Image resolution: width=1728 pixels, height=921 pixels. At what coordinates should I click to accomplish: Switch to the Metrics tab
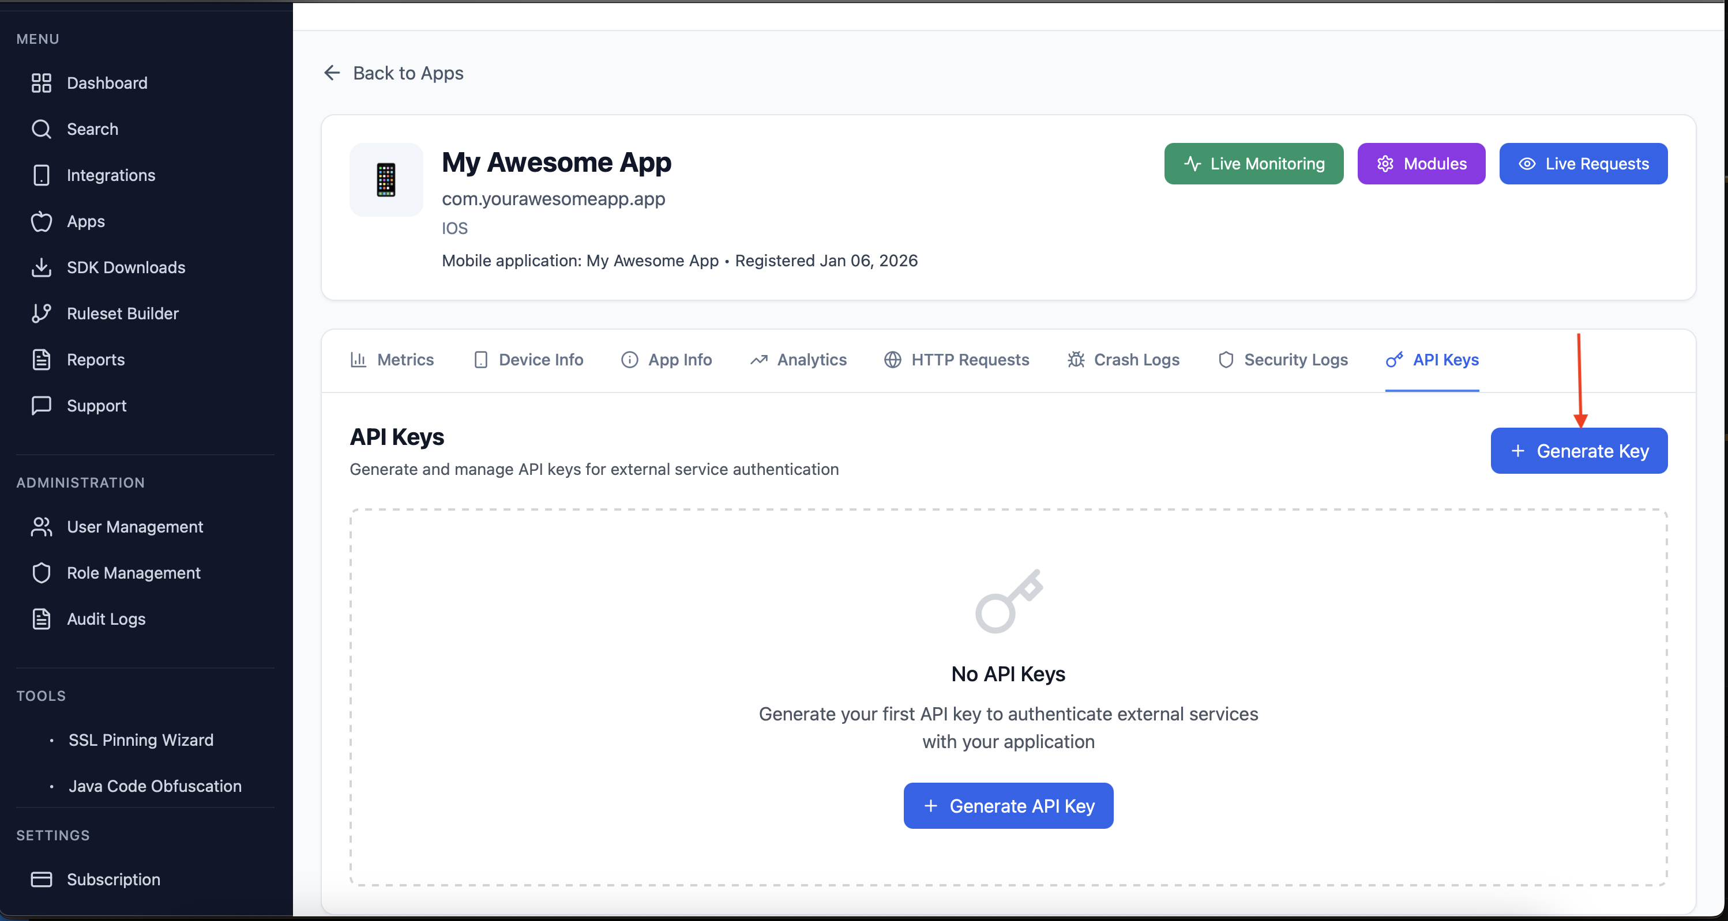pos(392,360)
